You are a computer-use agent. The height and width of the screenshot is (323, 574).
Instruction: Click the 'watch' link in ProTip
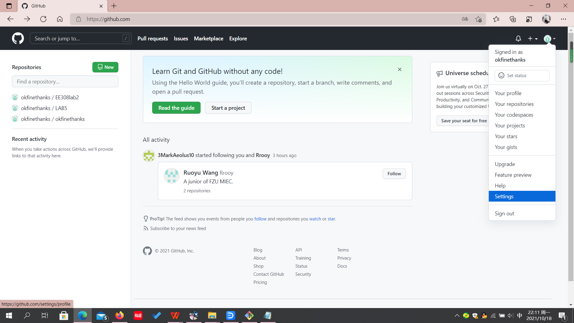point(315,219)
